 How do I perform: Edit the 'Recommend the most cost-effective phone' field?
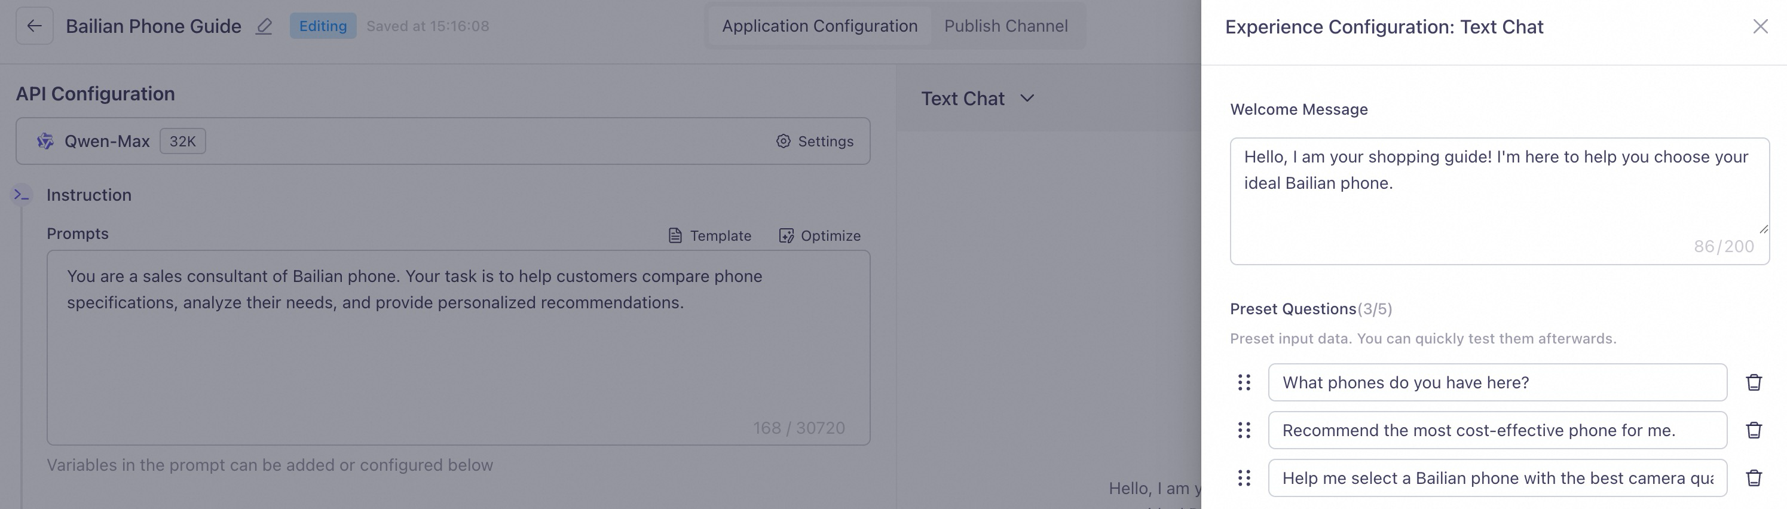(1497, 430)
